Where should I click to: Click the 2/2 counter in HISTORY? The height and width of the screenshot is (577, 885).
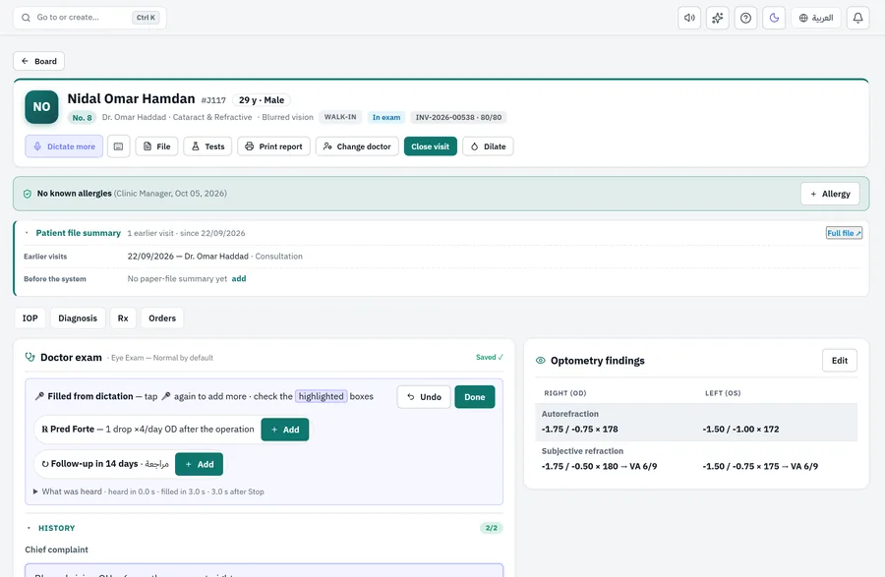click(492, 528)
